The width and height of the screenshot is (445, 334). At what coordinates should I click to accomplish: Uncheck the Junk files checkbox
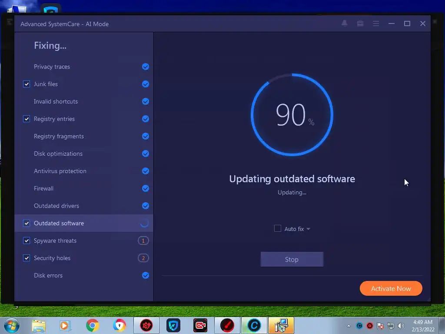click(27, 84)
